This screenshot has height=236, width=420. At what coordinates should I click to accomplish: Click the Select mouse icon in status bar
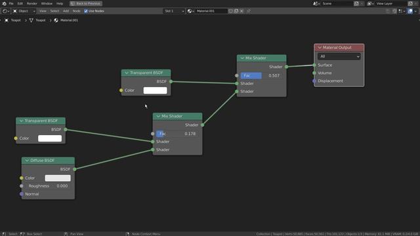click(x=5, y=234)
